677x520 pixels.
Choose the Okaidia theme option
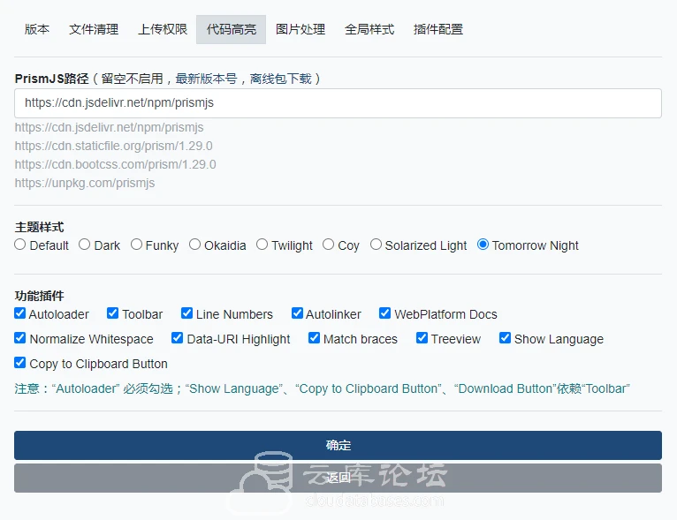pos(194,245)
